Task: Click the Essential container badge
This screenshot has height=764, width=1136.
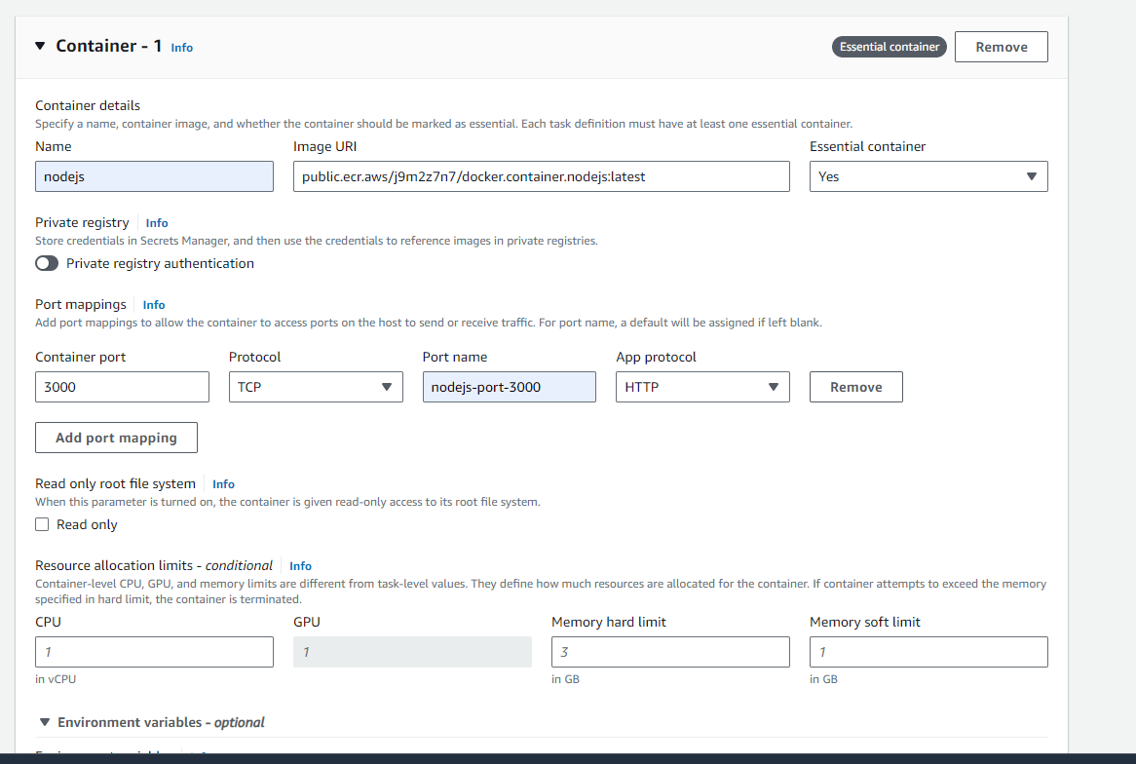Action: (889, 46)
